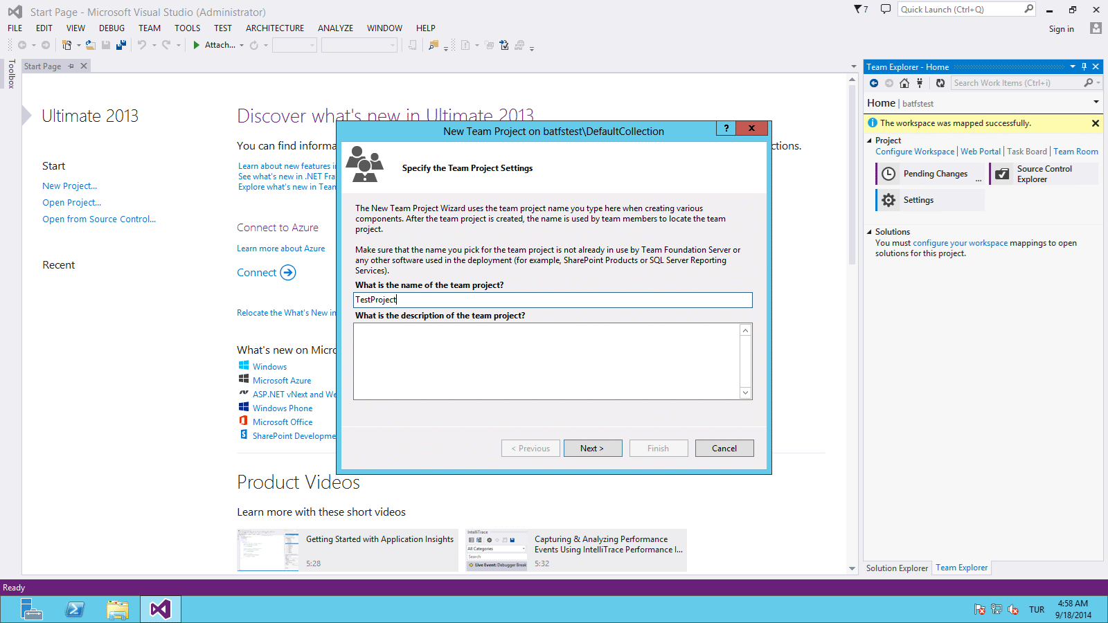The height and width of the screenshot is (623, 1108).
Task: Open Pending Changes in Team Explorer
Action: click(x=935, y=173)
